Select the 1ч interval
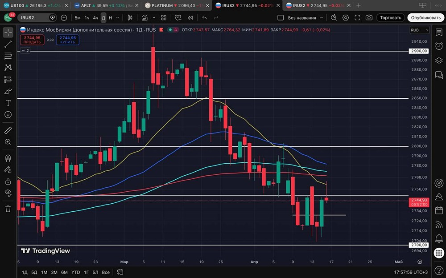 pos(87,18)
